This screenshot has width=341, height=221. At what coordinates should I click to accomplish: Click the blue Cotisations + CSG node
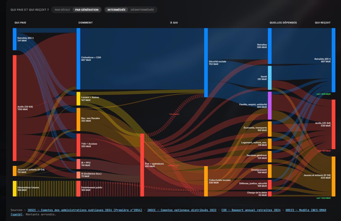pos(78,59)
